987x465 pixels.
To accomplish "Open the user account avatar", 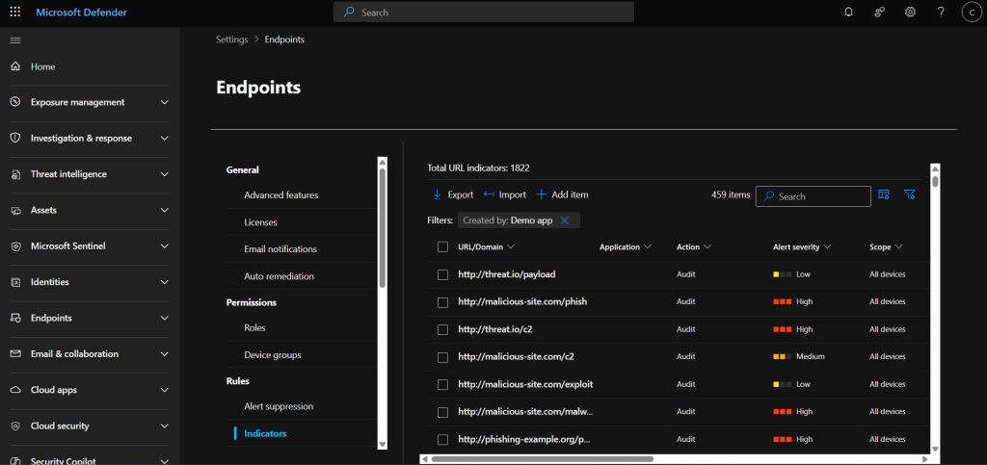I will coord(972,12).
